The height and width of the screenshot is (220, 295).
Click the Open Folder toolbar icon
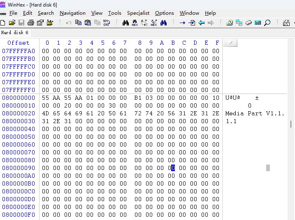click(x=50, y=23)
